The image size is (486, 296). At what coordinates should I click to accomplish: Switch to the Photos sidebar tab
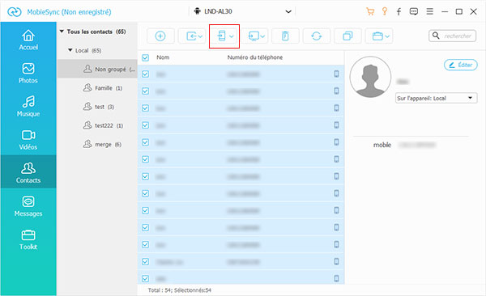click(28, 73)
